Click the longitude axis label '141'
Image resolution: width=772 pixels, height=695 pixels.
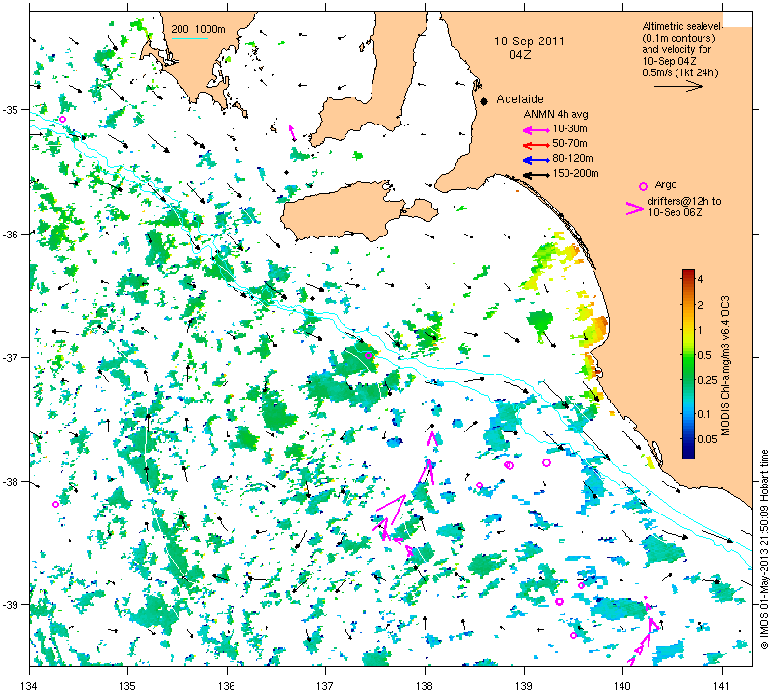pos(722,685)
